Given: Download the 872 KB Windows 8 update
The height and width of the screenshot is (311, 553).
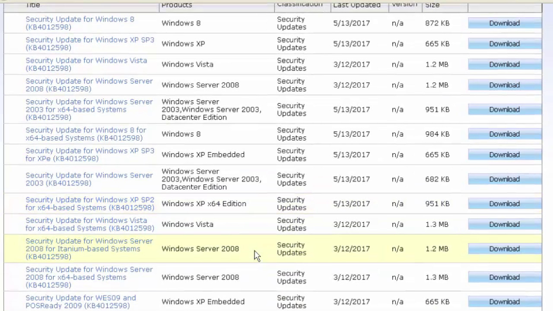Looking at the screenshot, I should pyautogui.click(x=505, y=23).
